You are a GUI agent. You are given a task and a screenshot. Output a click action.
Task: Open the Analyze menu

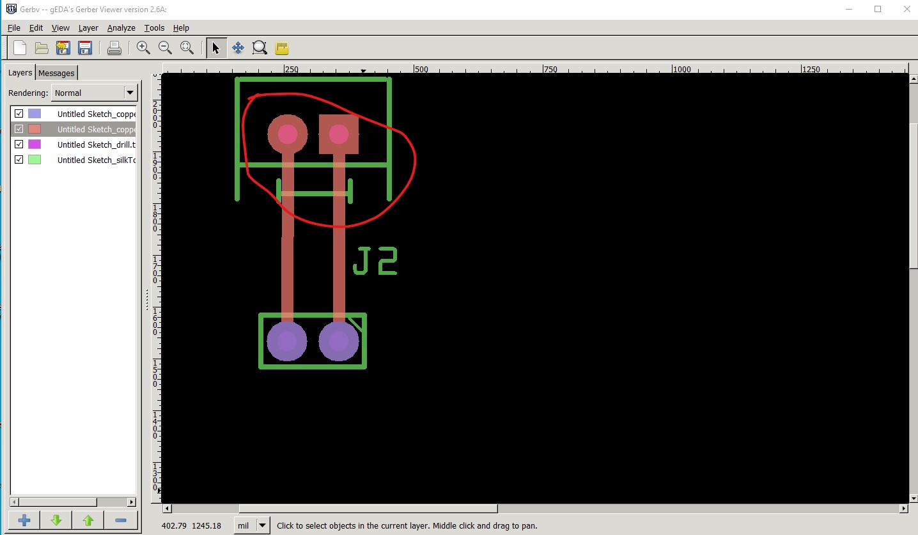point(121,28)
